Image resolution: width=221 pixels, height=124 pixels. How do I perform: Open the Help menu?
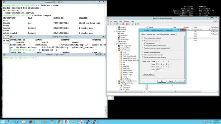(132, 21)
